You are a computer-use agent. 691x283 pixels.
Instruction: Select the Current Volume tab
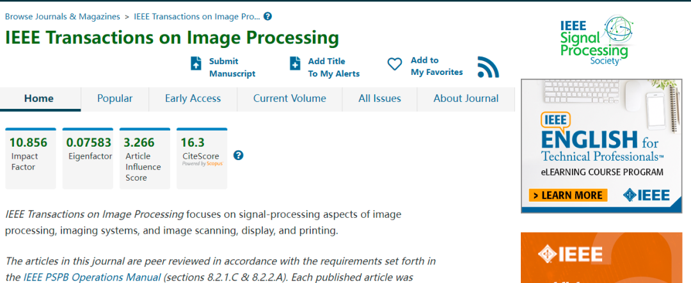[289, 99]
